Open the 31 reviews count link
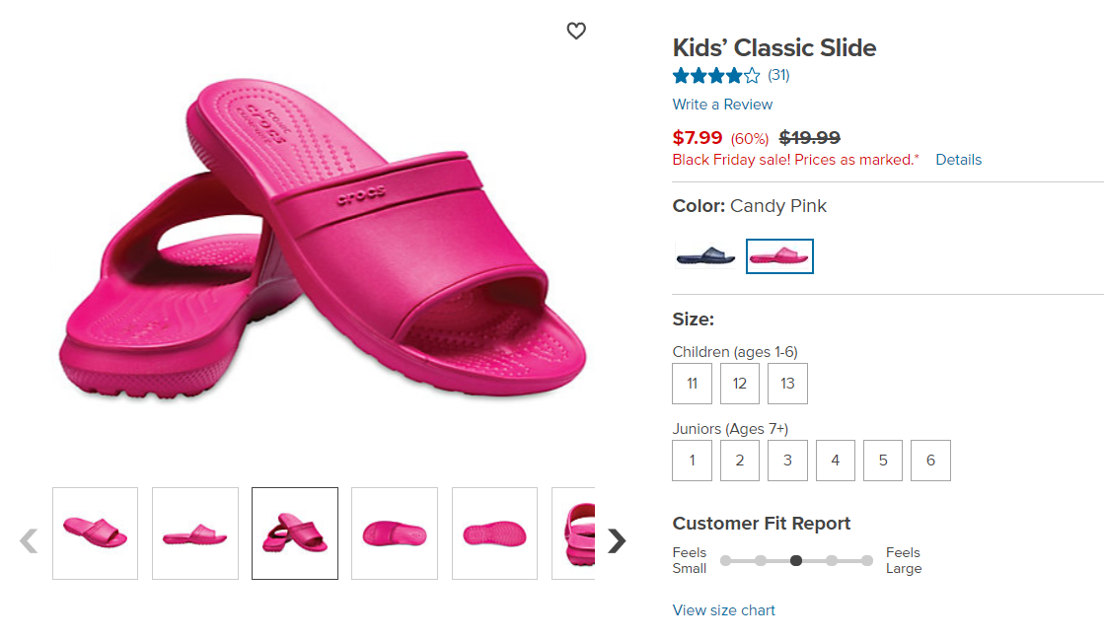Viewport: 1104px width, 640px height. pos(778,75)
